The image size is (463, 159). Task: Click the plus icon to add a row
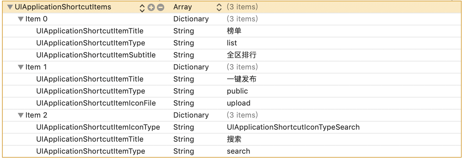(151, 7)
